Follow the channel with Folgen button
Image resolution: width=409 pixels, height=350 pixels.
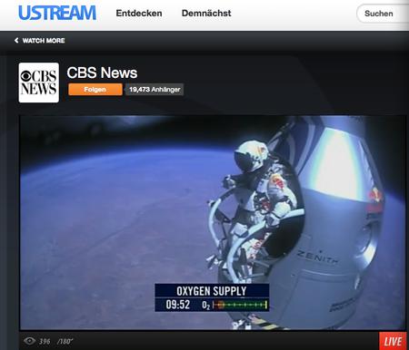point(95,90)
